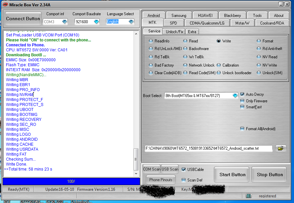Switch to the SPD tab
Viewport: 294px width, 203px height.
173,23
